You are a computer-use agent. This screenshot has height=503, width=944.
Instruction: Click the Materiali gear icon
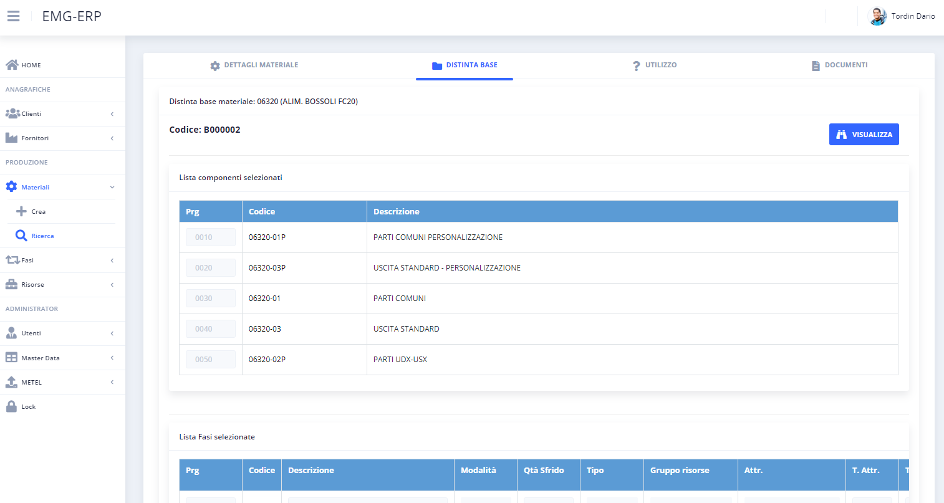coord(11,187)
